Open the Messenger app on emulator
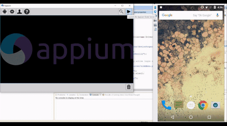227x126 pixels. (x=179, y=105)
